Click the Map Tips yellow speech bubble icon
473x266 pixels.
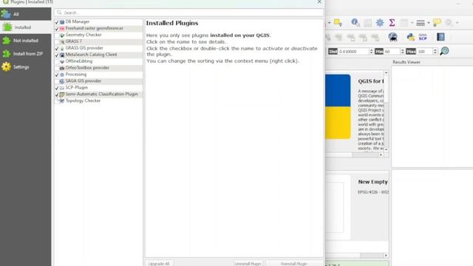pos(437,23)
